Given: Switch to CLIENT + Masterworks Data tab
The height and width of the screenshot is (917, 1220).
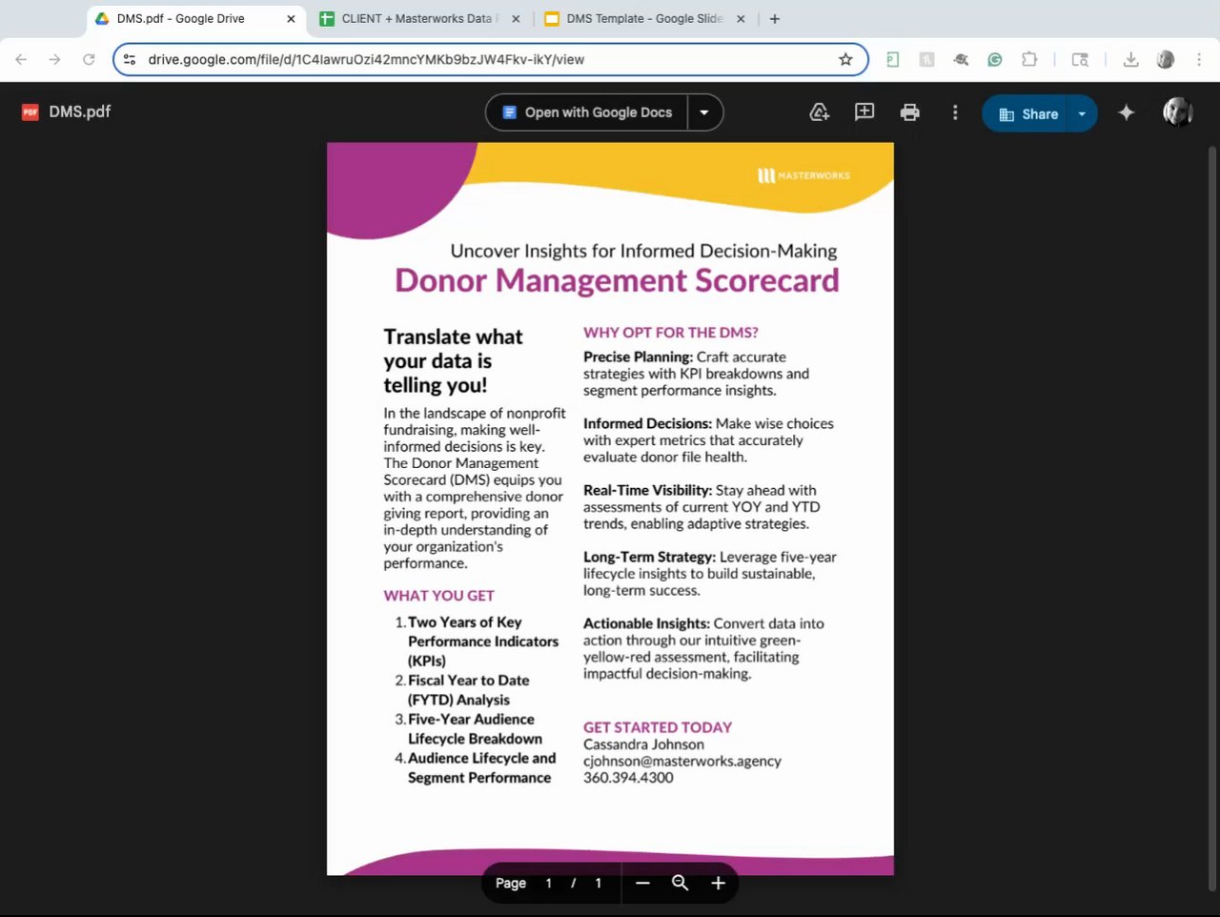Looking at the screenshot, I should 419,19.
